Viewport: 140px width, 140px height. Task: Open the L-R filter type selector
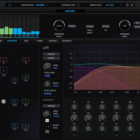coord(47,127)
